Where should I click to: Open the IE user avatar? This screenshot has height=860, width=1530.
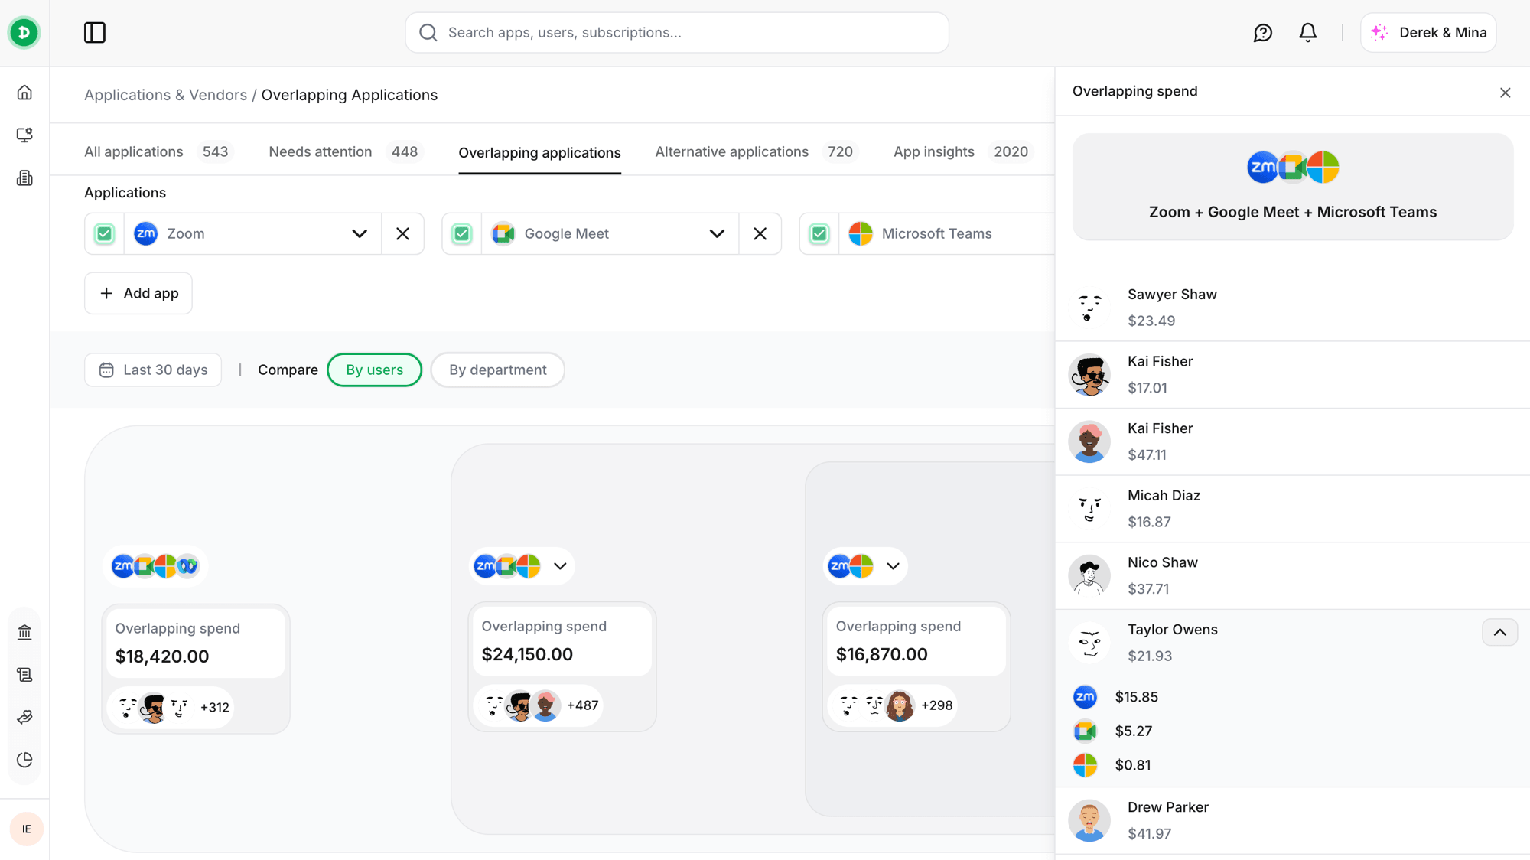[27, 829]
